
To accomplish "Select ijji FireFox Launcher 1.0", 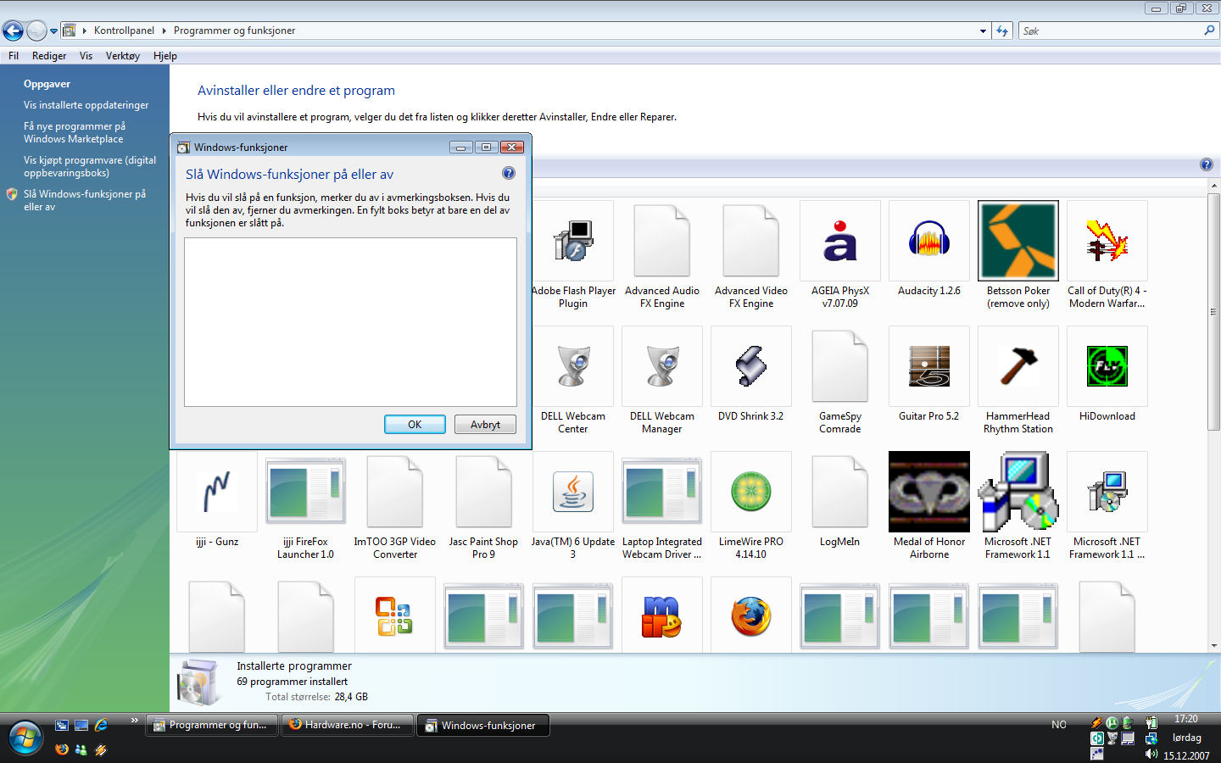I will (x=306, y=507).
